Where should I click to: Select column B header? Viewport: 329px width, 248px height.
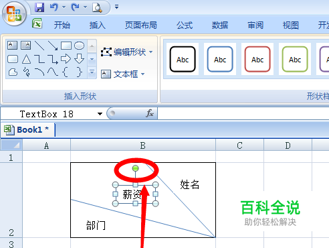[x=143, y=145]
